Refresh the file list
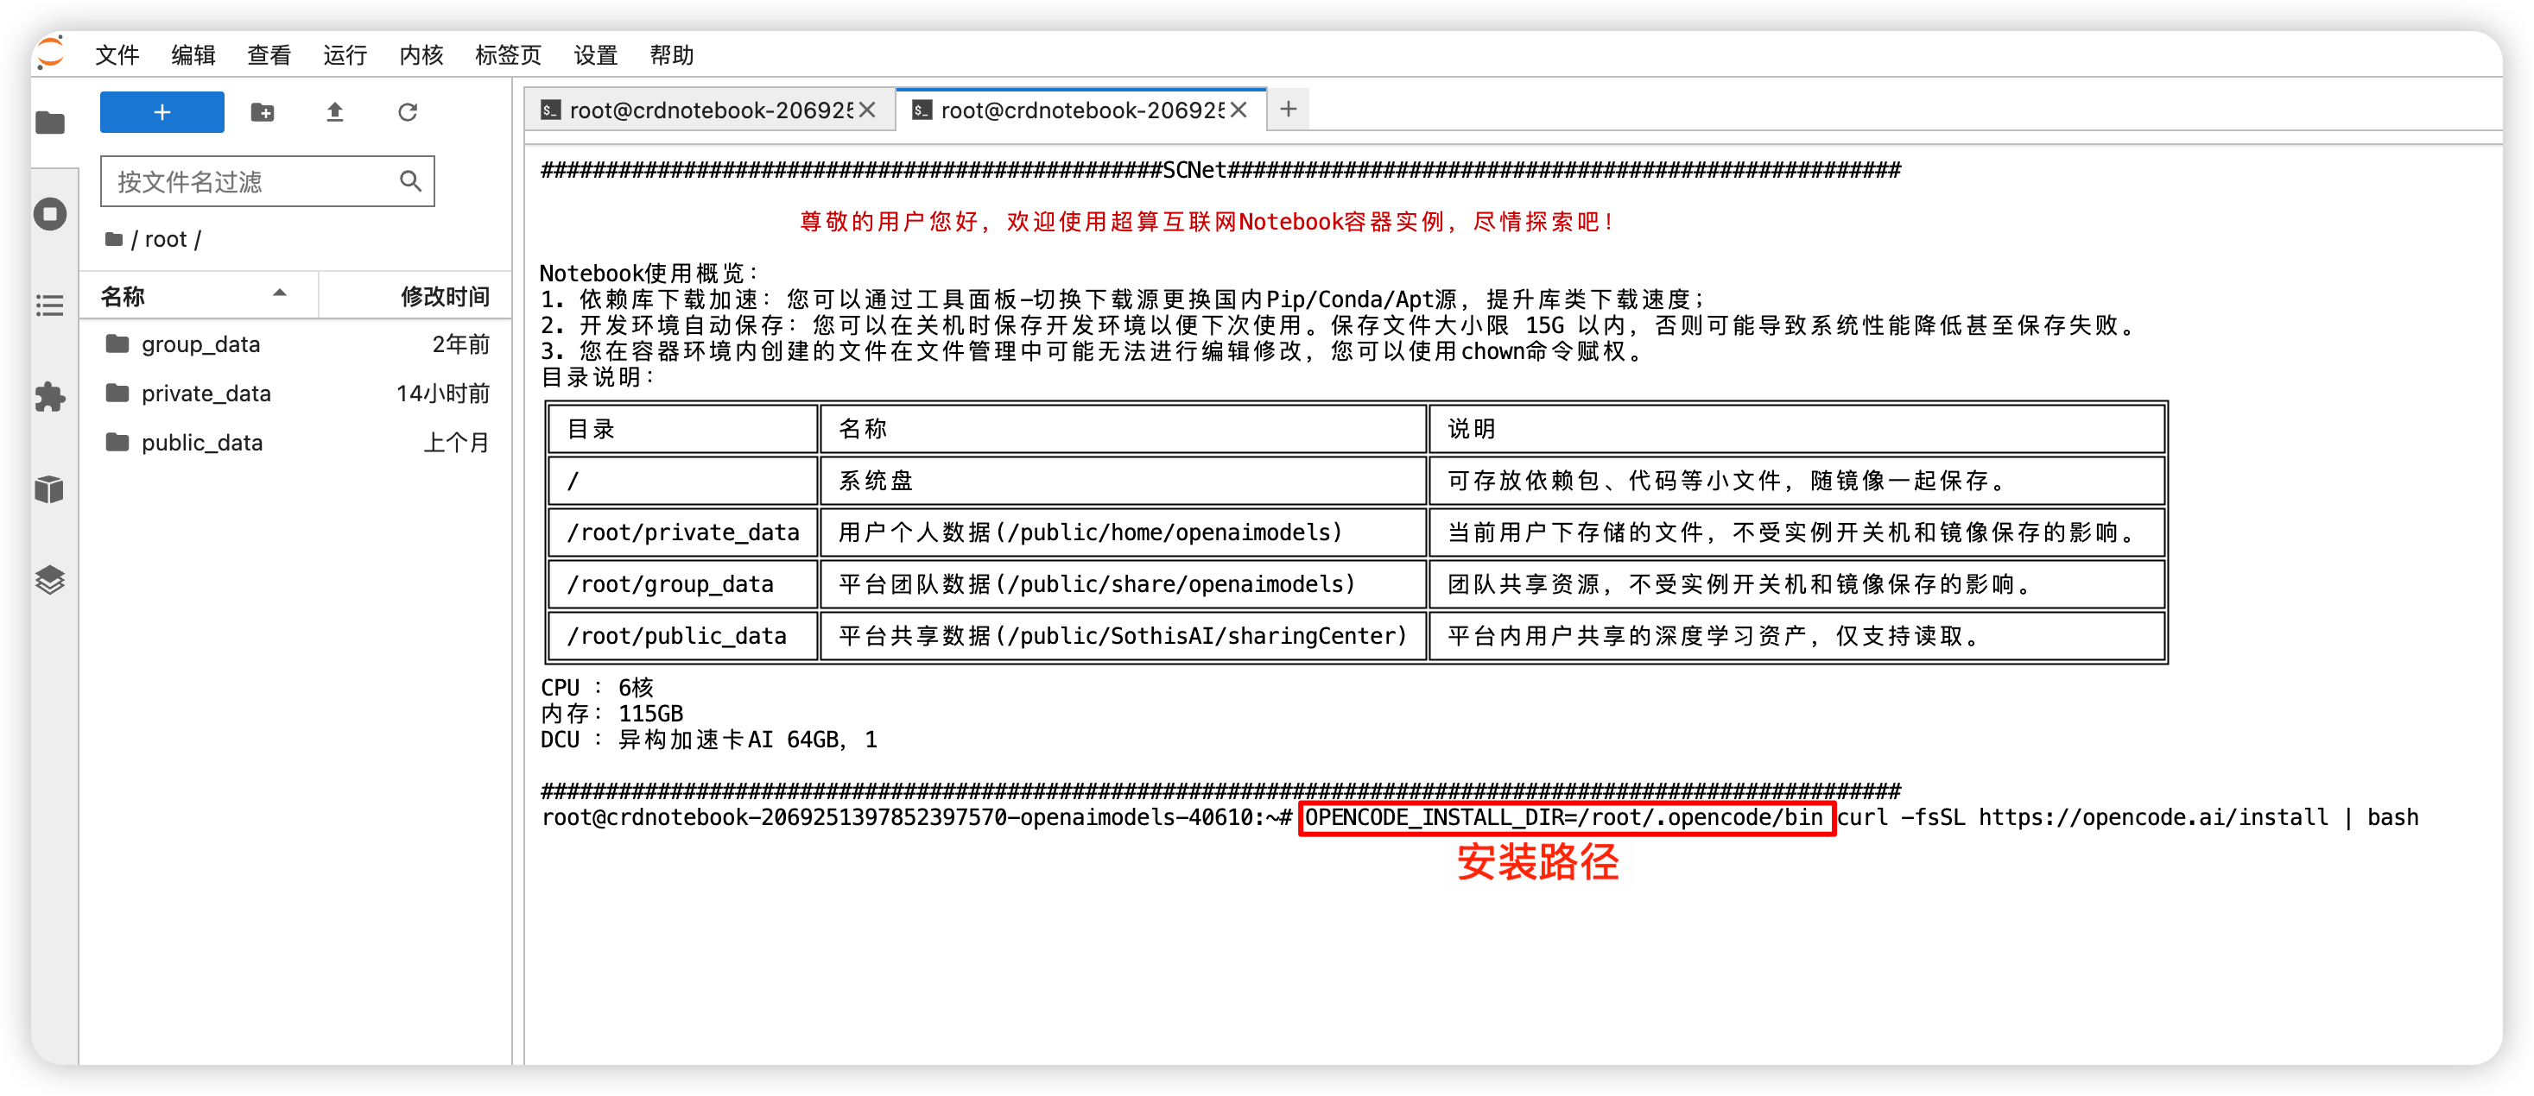Screen dimensions: 2534x1096 409,112
